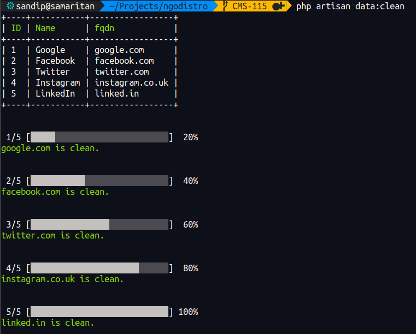Viewport: 416px width, 334px height.
Task: Click the git branch icon before CMS-115
Action: pyautogui.click(x=225, y=7)
